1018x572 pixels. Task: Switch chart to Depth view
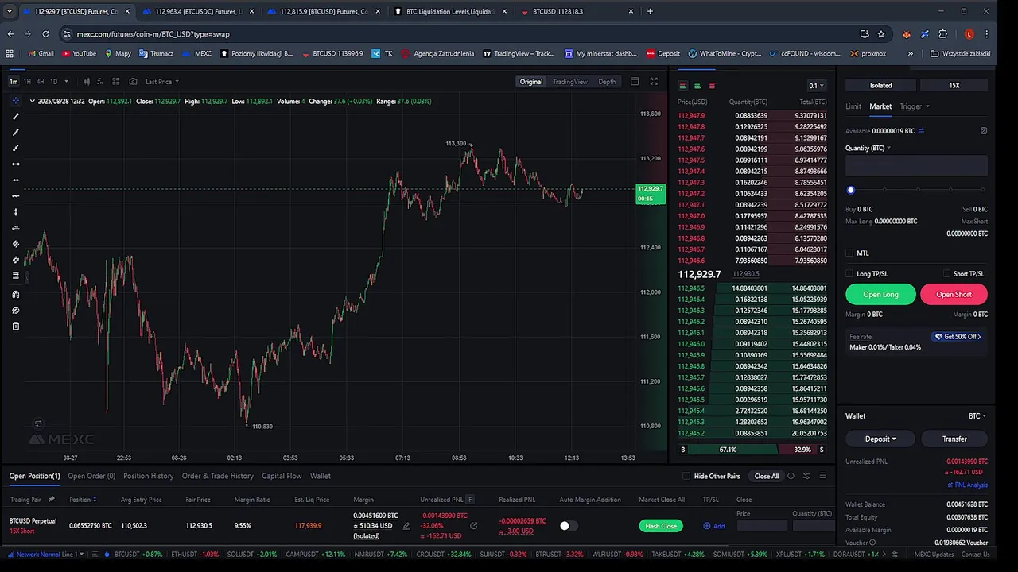tap(607, 82)
